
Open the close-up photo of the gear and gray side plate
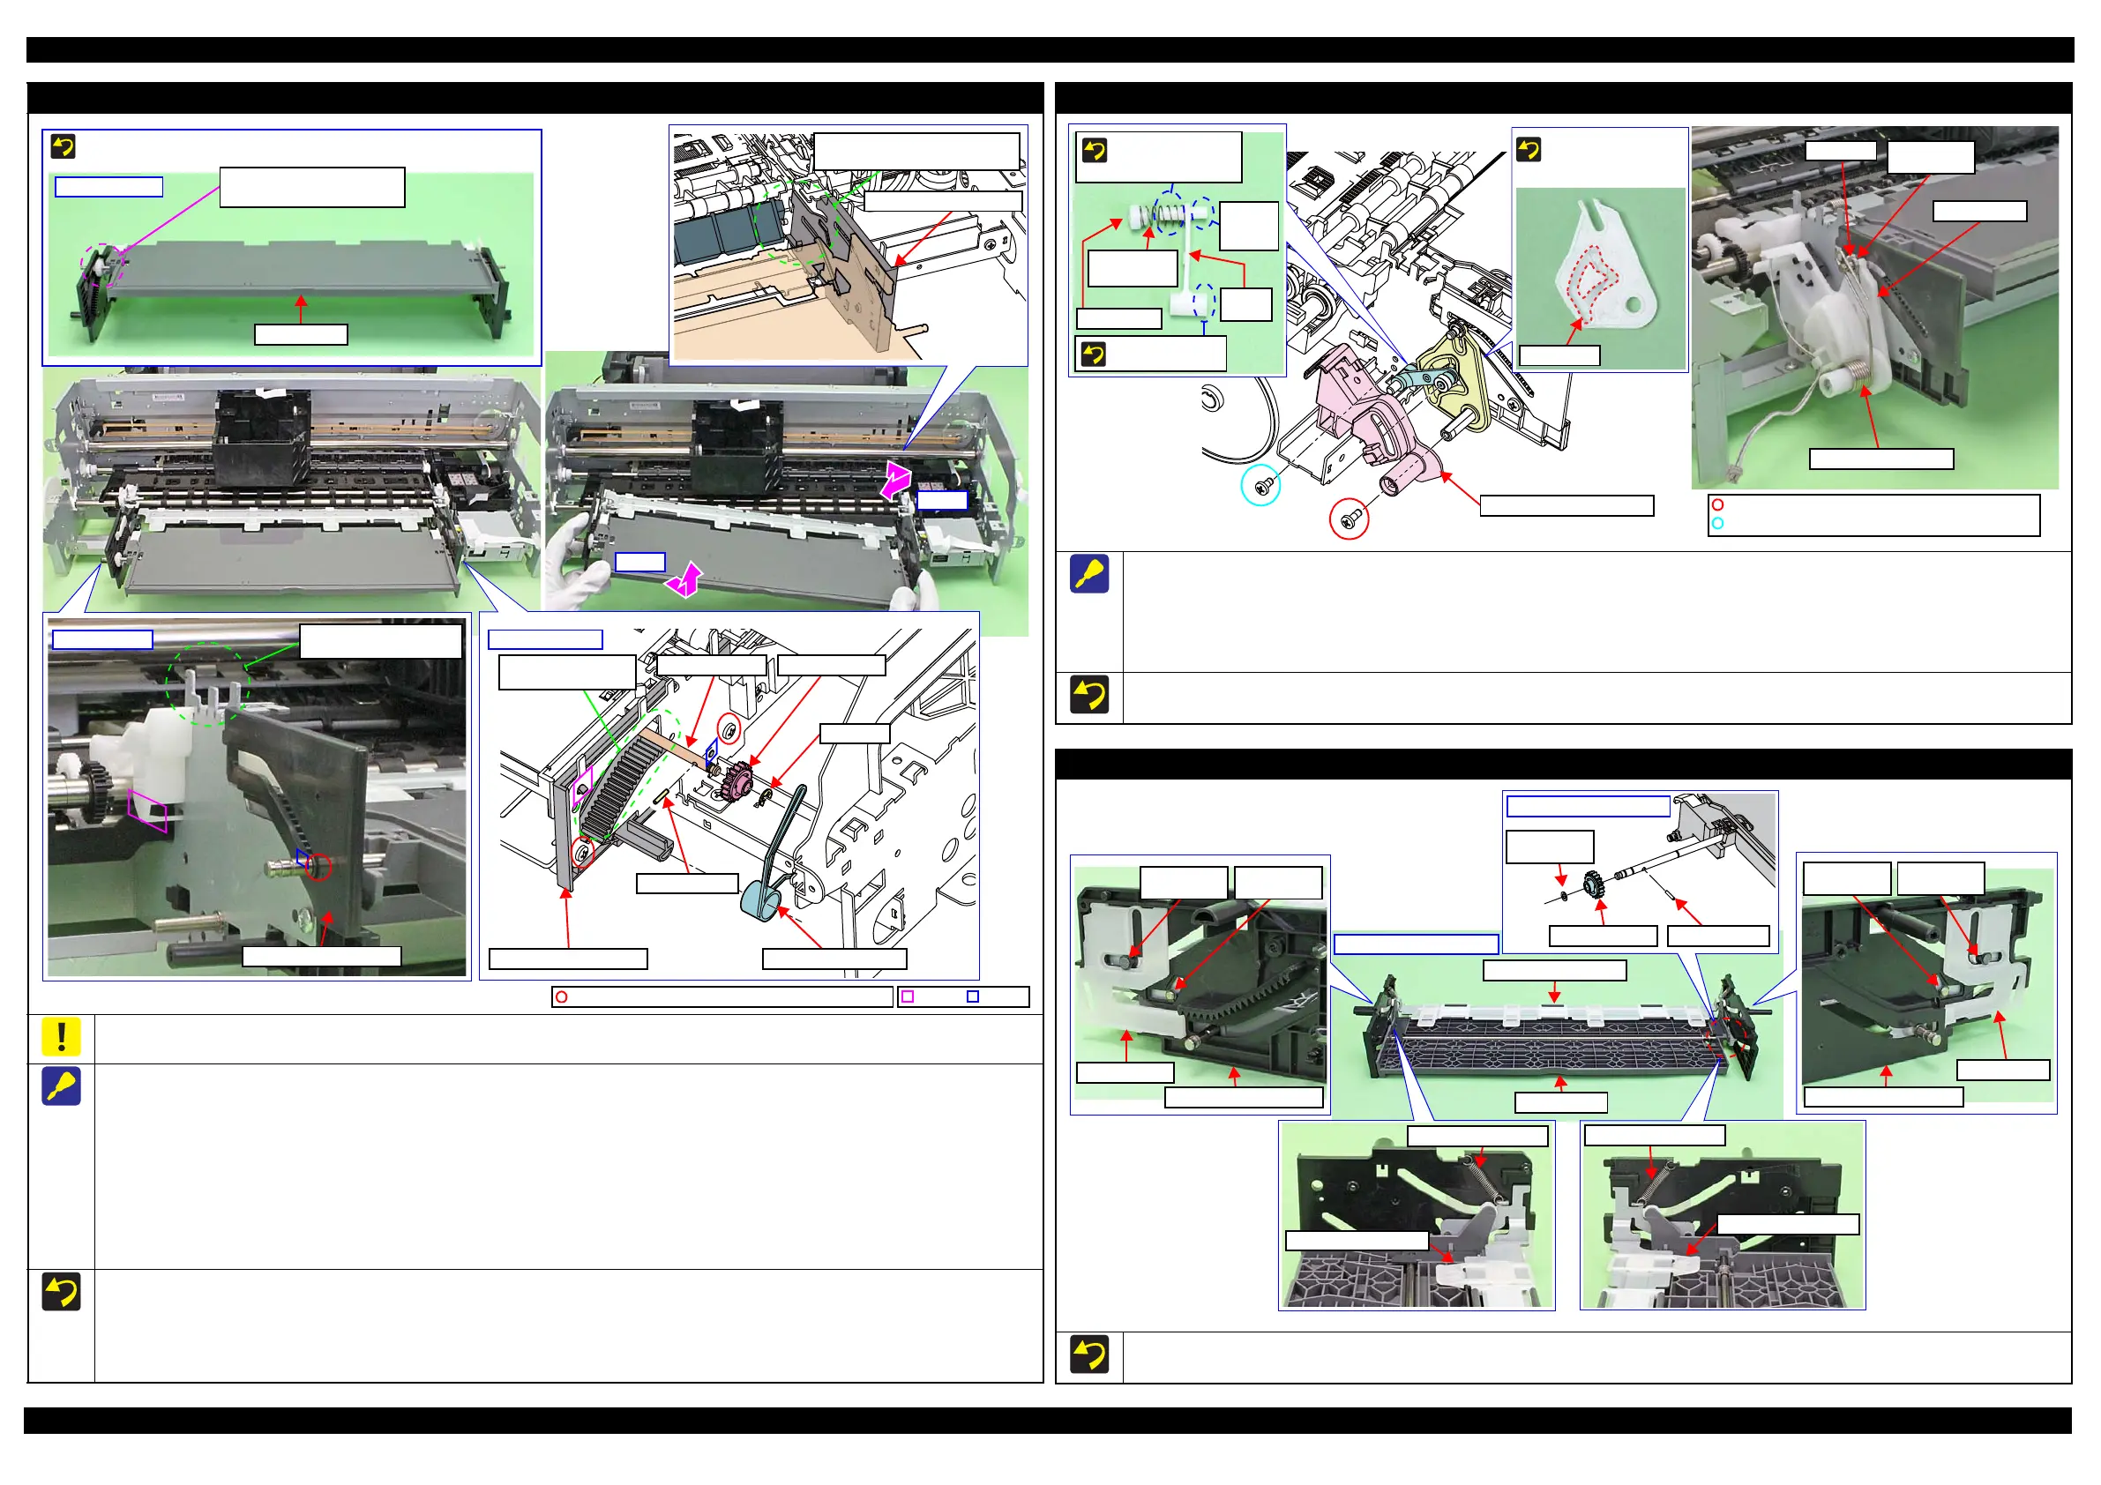tap(258, 797)
